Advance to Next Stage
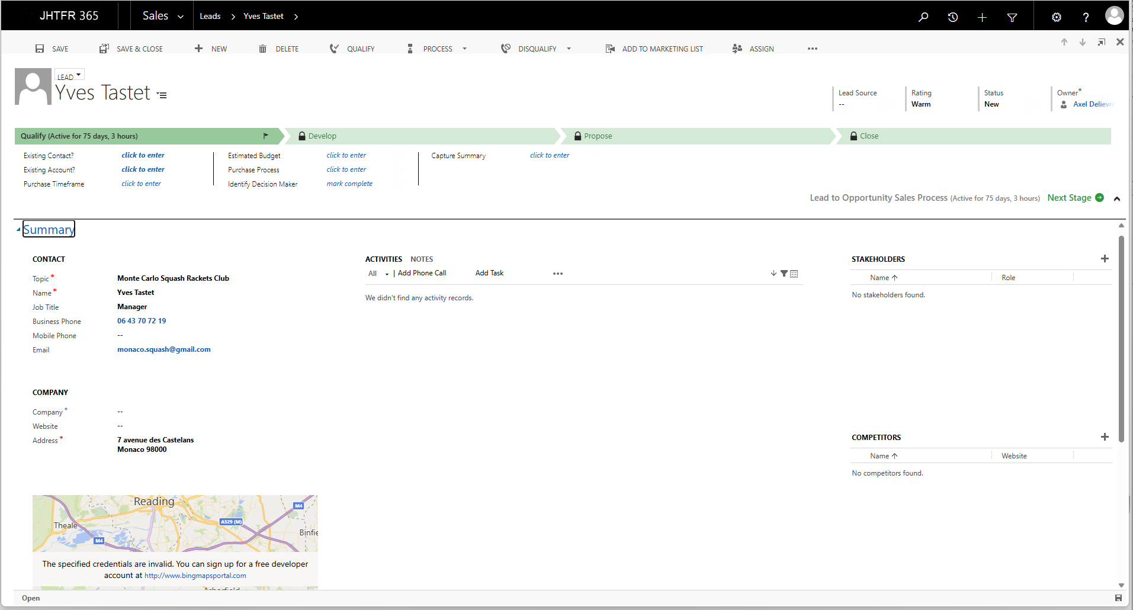 tap(1075, 198)
